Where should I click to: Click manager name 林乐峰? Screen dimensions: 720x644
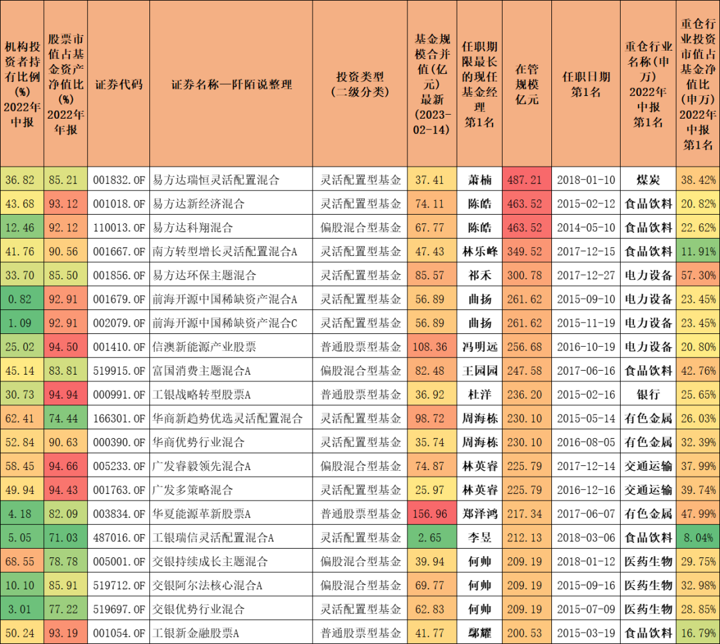point(479,251)
